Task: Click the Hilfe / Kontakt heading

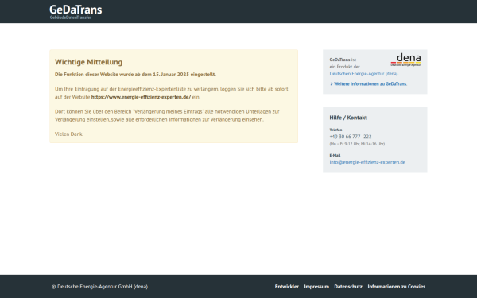Action: [348, 118]
